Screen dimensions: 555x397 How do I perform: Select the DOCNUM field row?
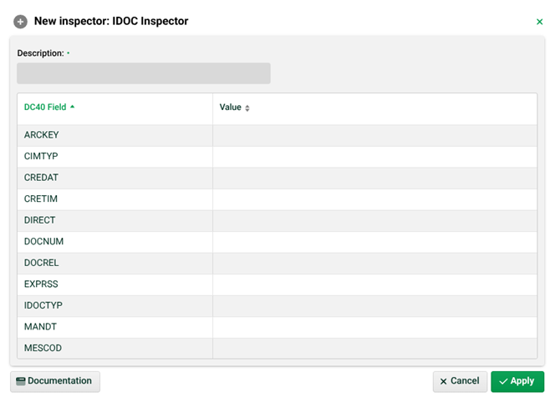tap(44, 242)
